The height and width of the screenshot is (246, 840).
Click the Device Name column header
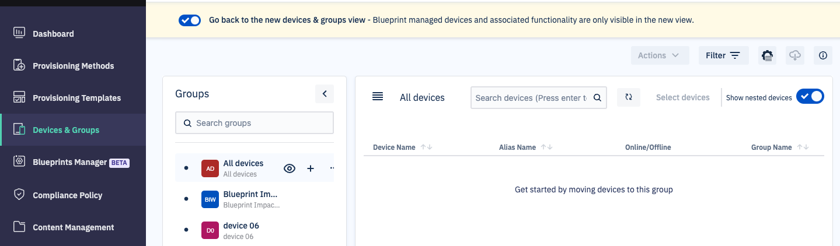point(394,147)
